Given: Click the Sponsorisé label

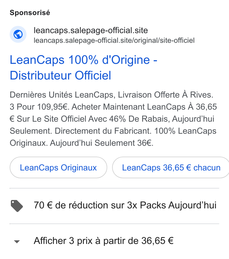Looking at the screenshot, I should [x=30, y=13].
